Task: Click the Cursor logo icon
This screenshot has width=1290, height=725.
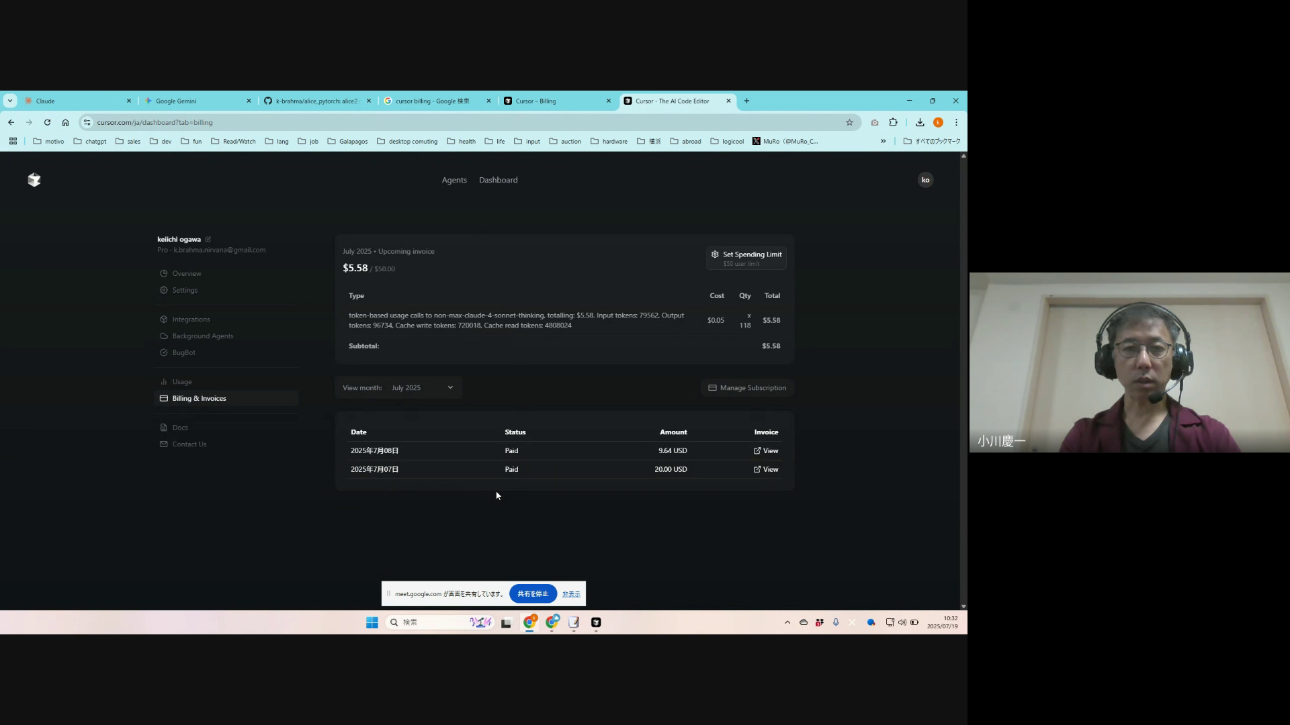Action: tap(34, 180)
